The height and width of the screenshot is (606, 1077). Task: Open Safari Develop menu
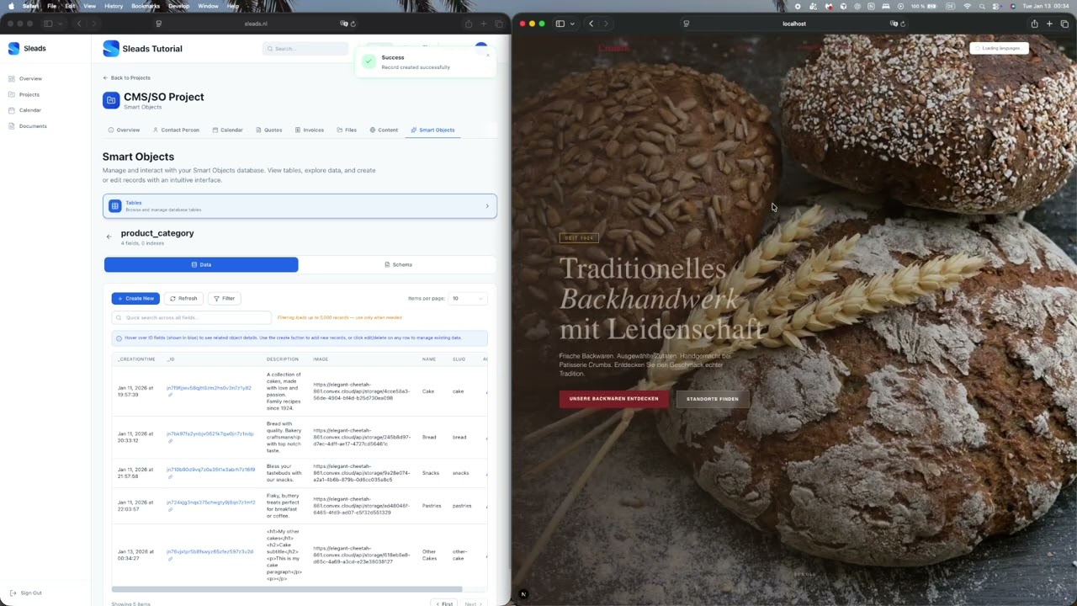[x=178, y=6]
